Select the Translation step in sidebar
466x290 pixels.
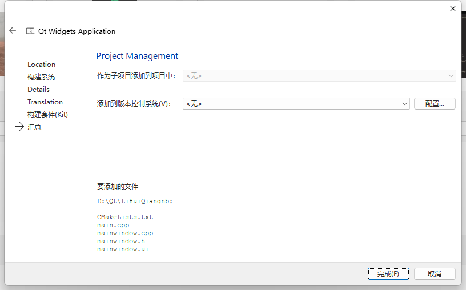pos(45,102)
